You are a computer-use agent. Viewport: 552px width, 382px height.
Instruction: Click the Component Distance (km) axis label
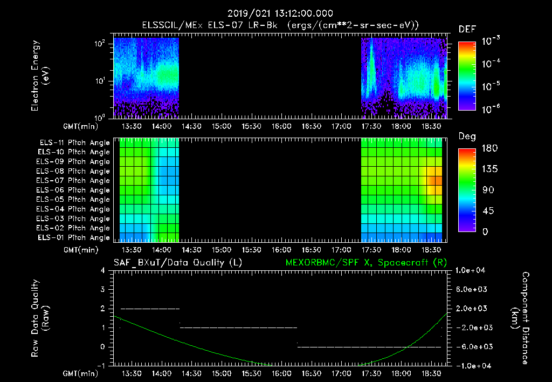coord(520,318)
